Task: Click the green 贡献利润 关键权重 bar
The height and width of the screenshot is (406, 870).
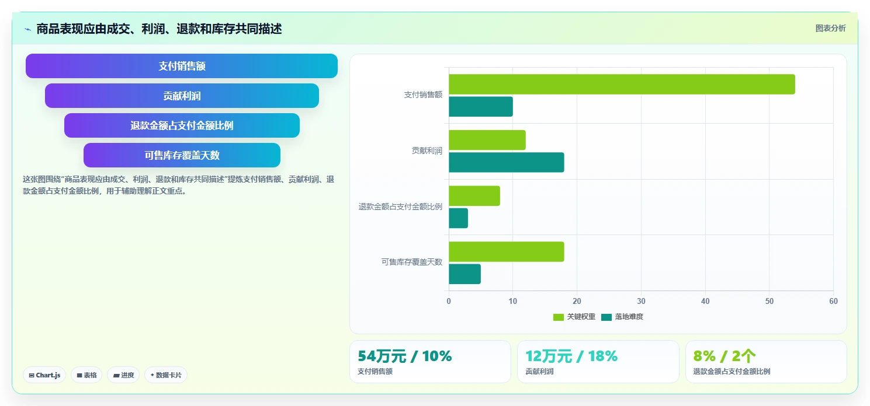Action: [x=487, y=140]
